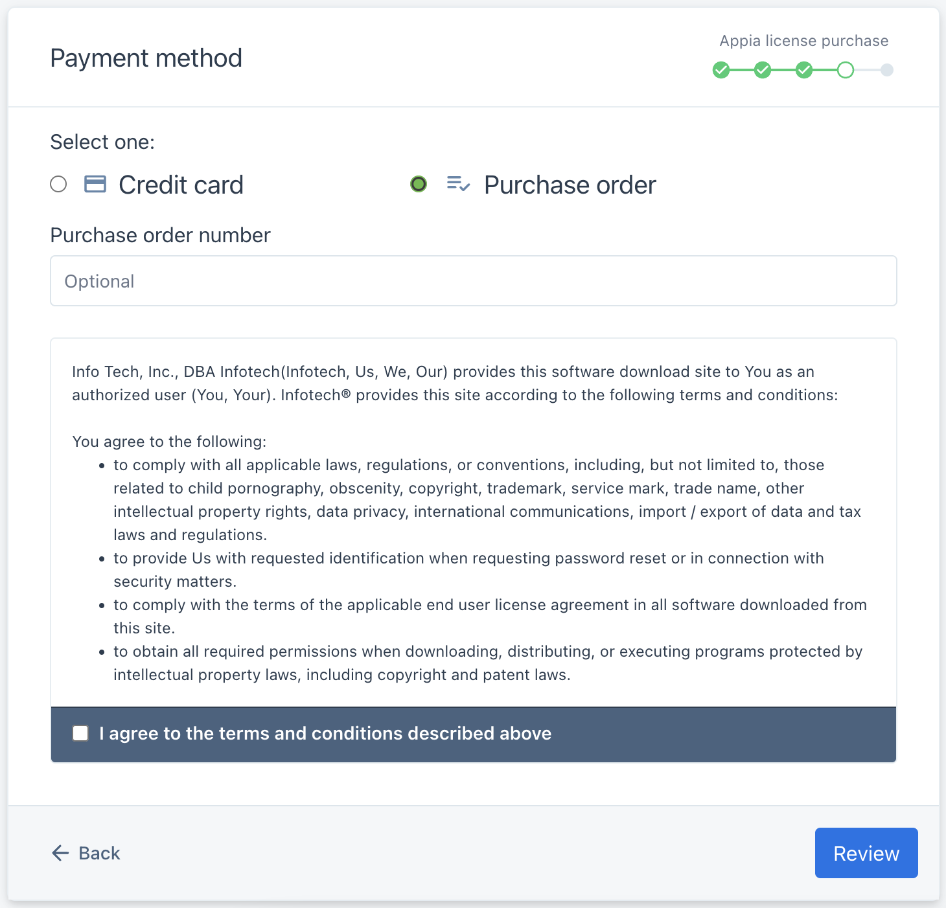Click the Appia license purchase title
Screen dimensions: 946x908
[803, 41]
